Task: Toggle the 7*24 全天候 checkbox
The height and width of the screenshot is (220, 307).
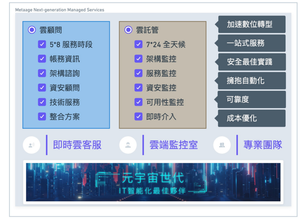Action: tap(139, 44)
